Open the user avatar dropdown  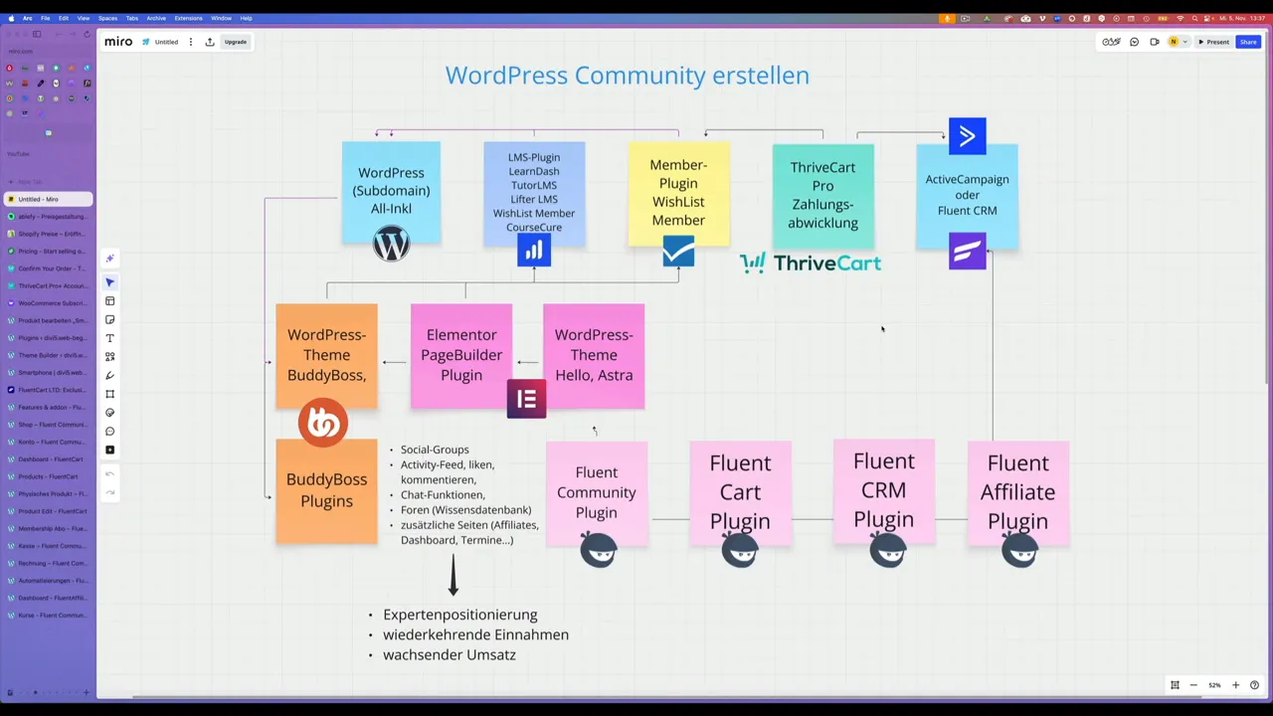pos(1179,42)
